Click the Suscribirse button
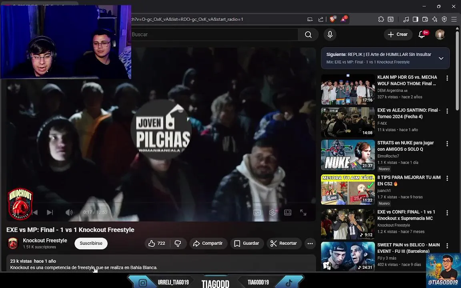461x288 pixels. pyautogui.click(x=91, y=243)
